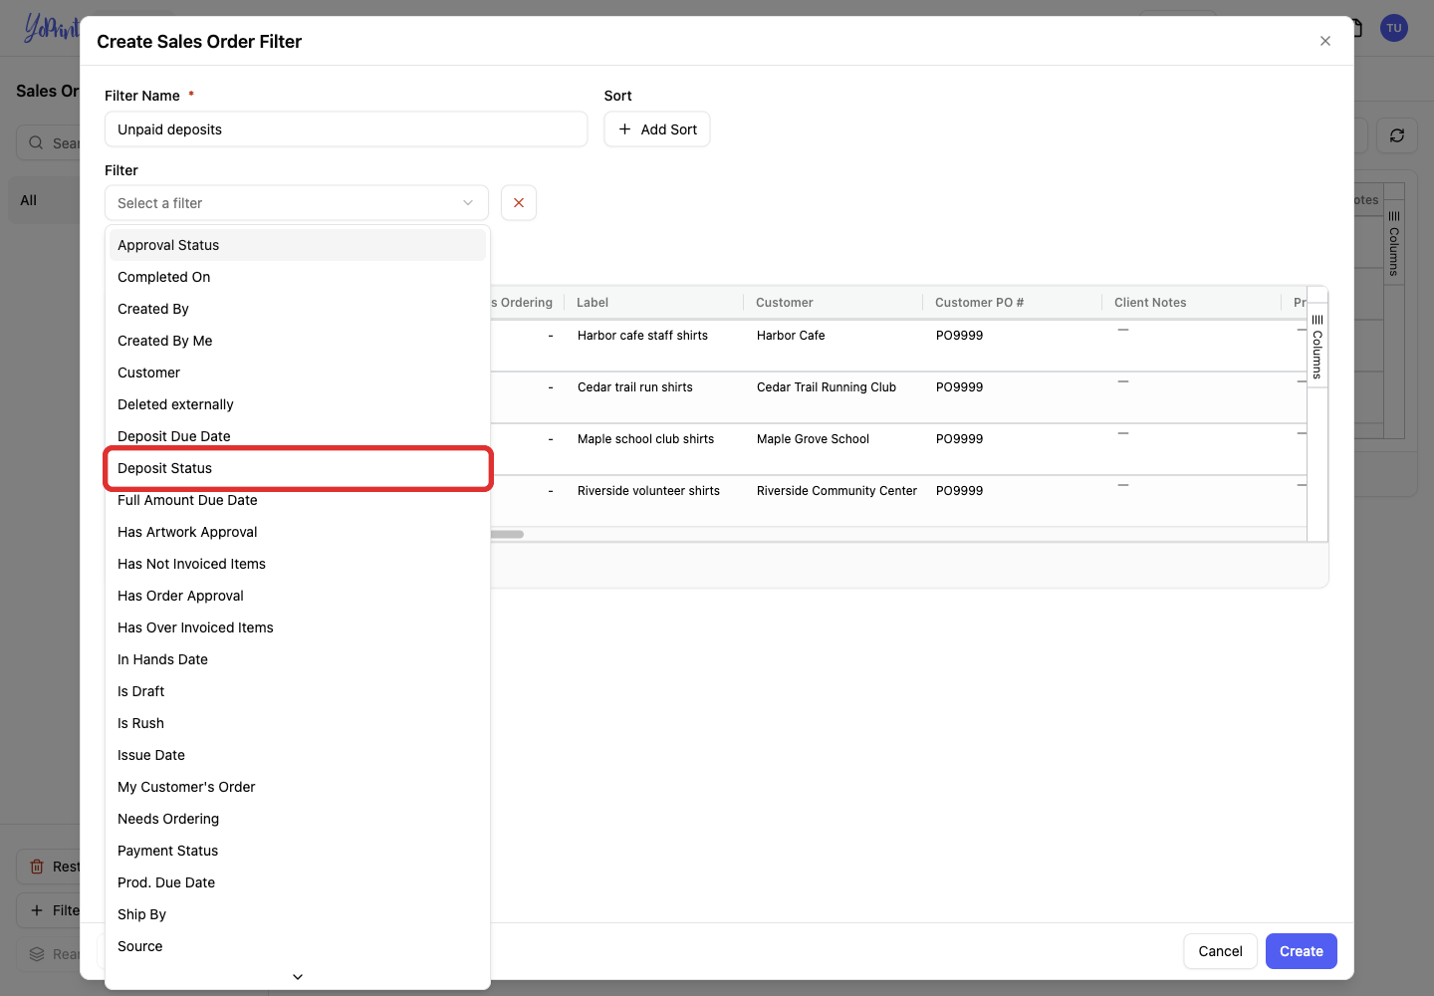Viewport: 1434px width, 996px height.
Task: Select Source filter option
Action: tap(298, 946)
